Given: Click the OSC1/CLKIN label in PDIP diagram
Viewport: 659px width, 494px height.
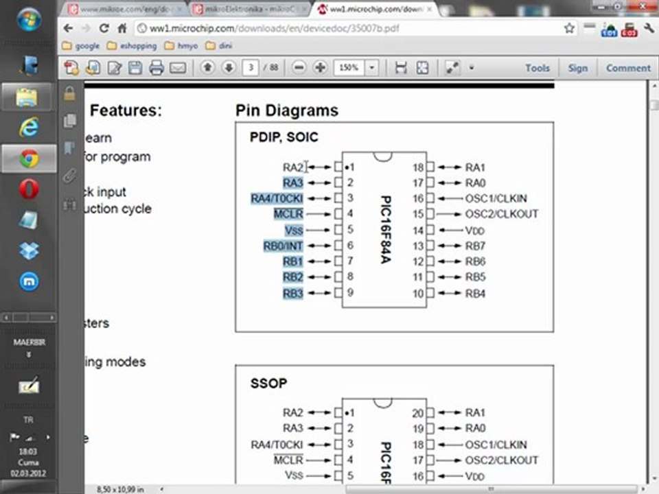Looking at the screenshot, I should (496, 198).
